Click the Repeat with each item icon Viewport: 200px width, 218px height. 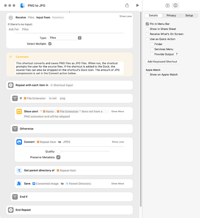[11, 85]
